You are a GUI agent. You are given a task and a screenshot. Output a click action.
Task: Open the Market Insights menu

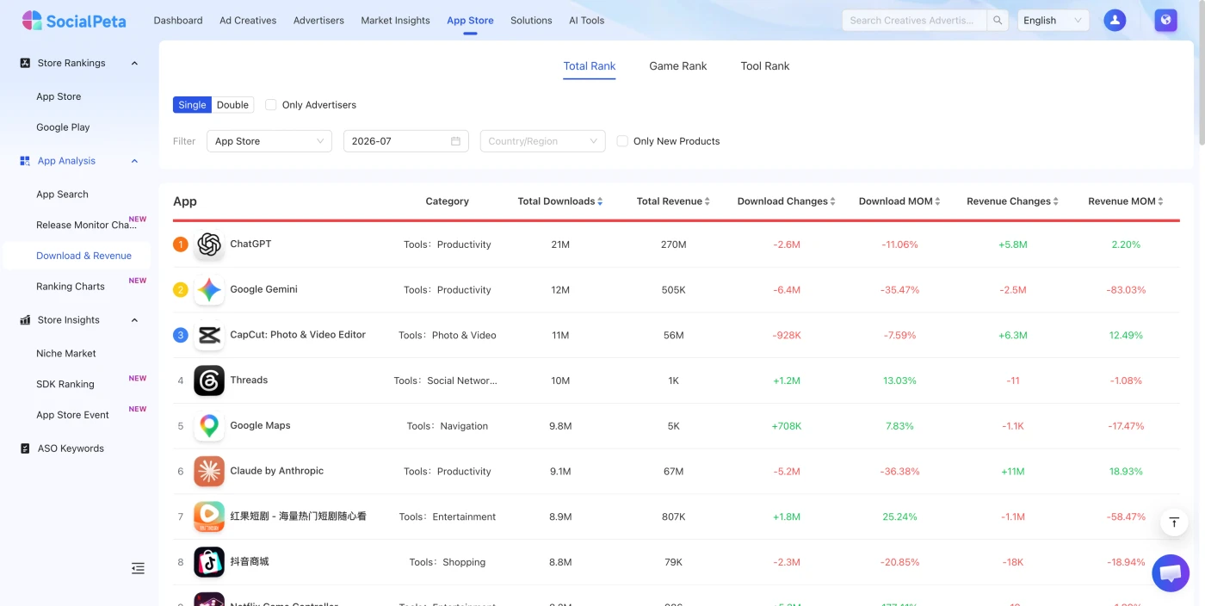[x=395, y=21]
